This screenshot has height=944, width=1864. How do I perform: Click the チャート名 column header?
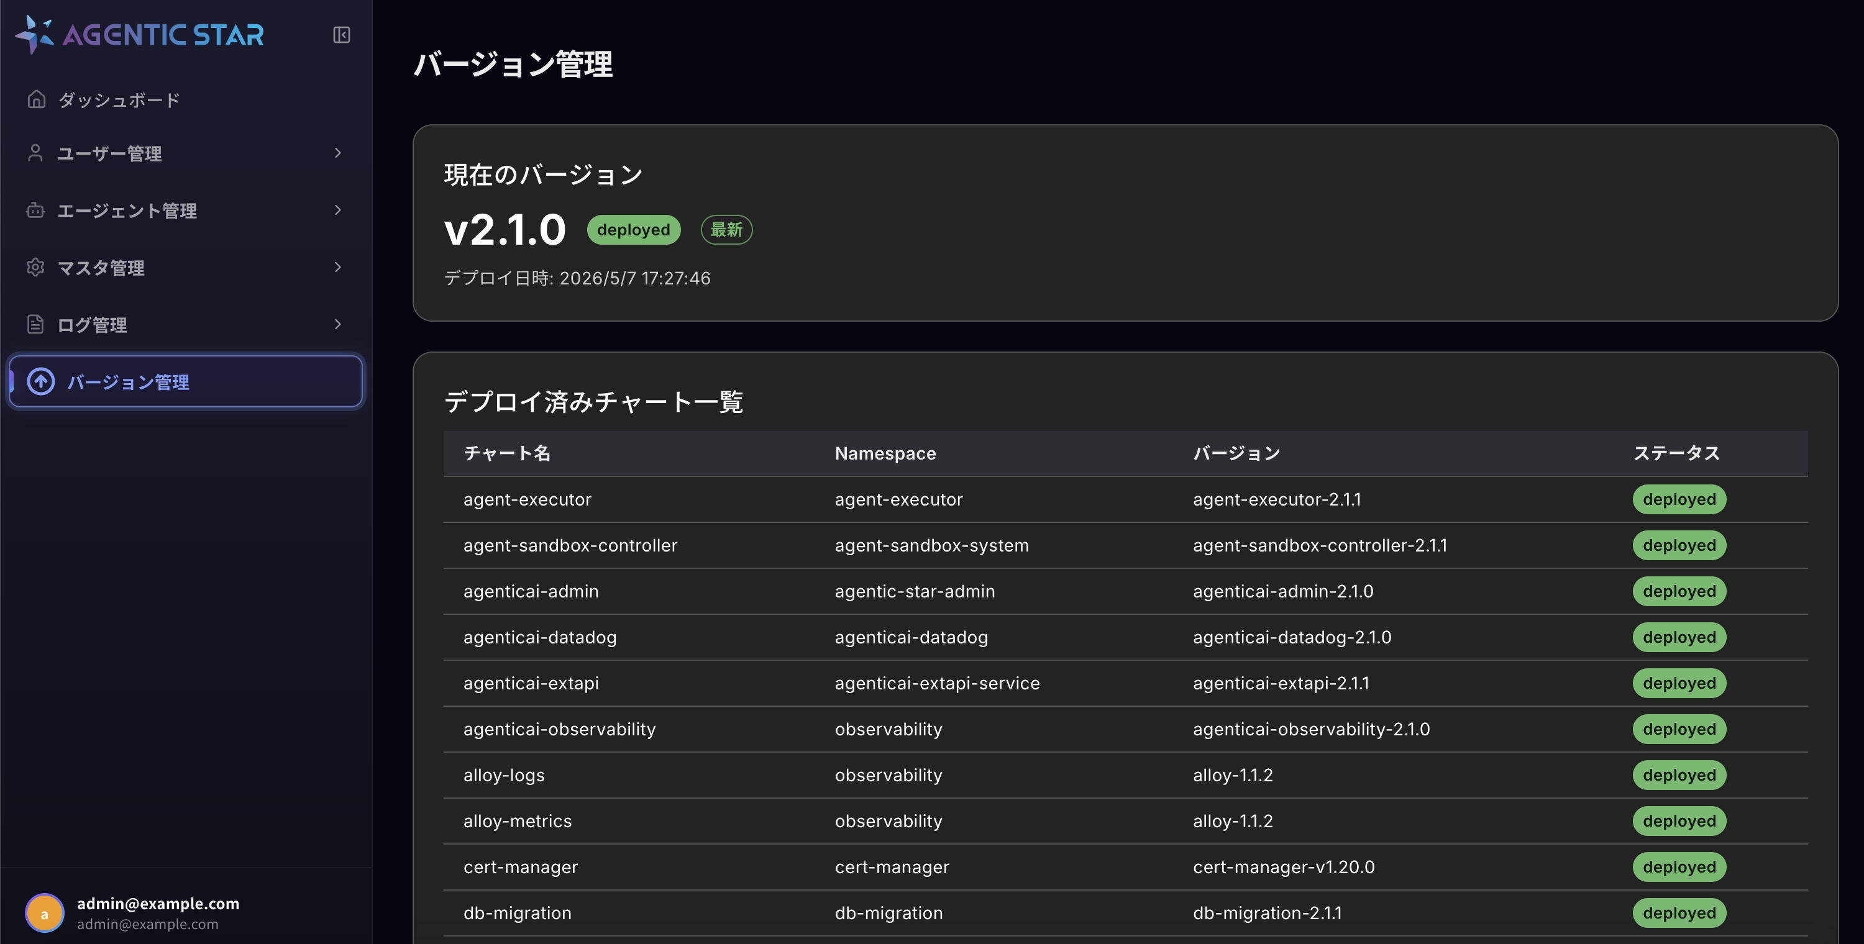pos(507,453)
